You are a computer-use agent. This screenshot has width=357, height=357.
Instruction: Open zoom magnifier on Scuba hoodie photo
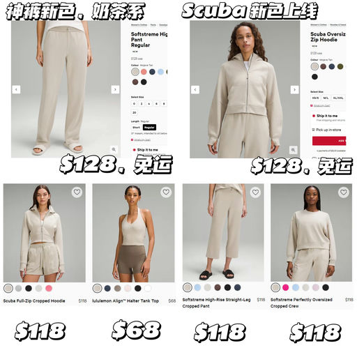click(293, 150)
